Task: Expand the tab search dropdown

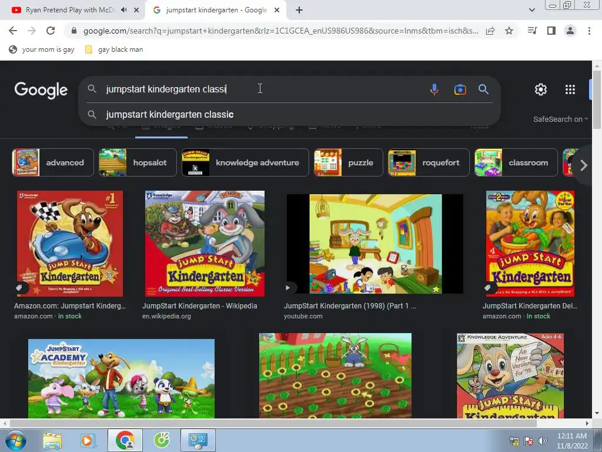Action: click(x=531, y=10)
